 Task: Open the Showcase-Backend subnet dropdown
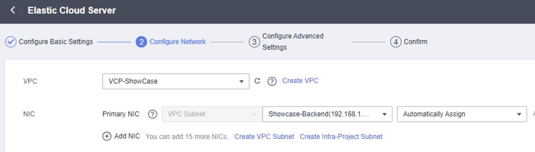tap(327, 114)
